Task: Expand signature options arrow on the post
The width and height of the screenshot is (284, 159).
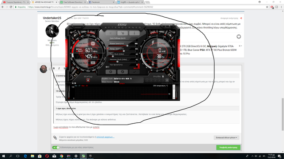Action: [241, 46]
